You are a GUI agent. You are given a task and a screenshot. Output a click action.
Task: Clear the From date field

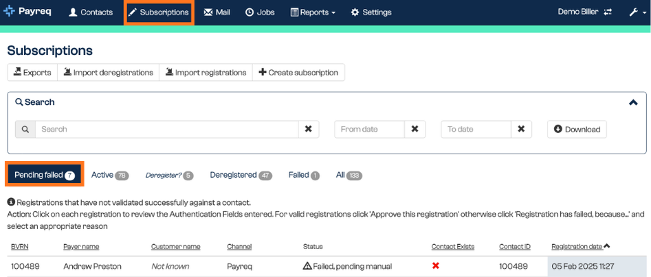tap(415, 129)
